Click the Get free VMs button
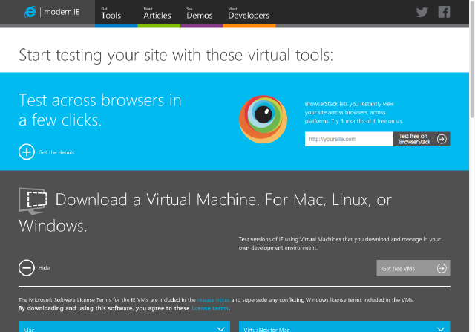Viewport: 475px width, 332px height. [413, 268]
